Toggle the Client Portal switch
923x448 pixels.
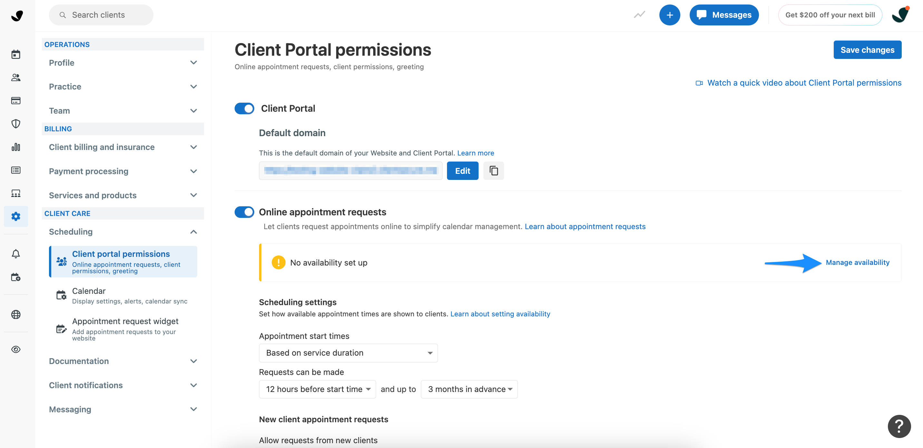click(x=244, y=108)
